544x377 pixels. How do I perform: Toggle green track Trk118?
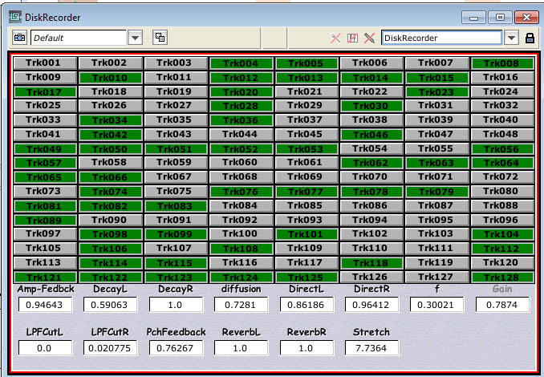371,262
